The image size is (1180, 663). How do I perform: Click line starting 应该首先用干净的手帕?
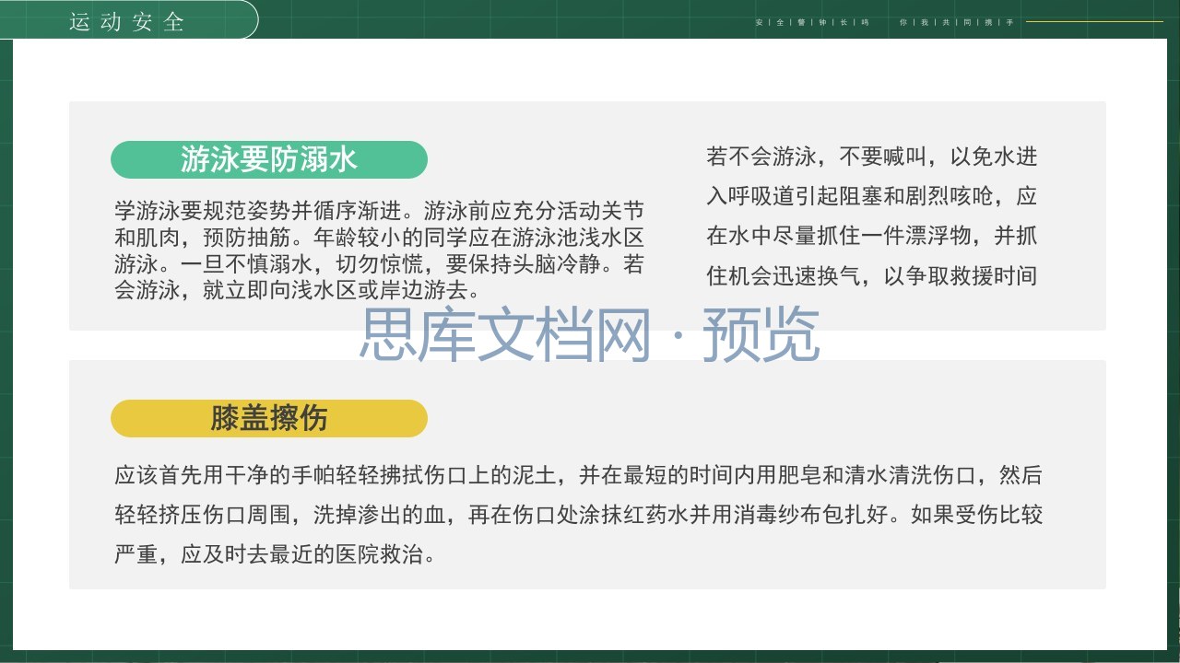[578, 476]
